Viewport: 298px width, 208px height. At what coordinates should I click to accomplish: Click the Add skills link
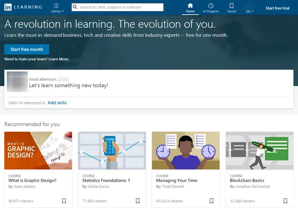57,103
